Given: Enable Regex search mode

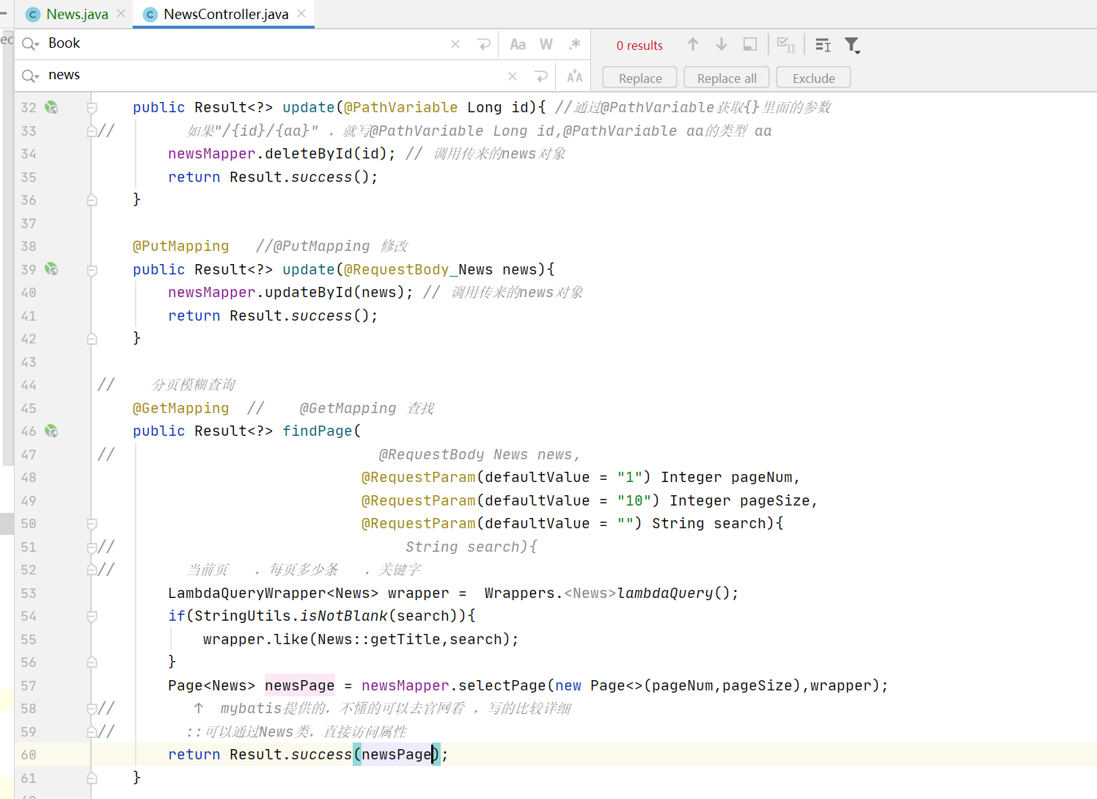Looking at the screenshot, I should tap(575, 44).
